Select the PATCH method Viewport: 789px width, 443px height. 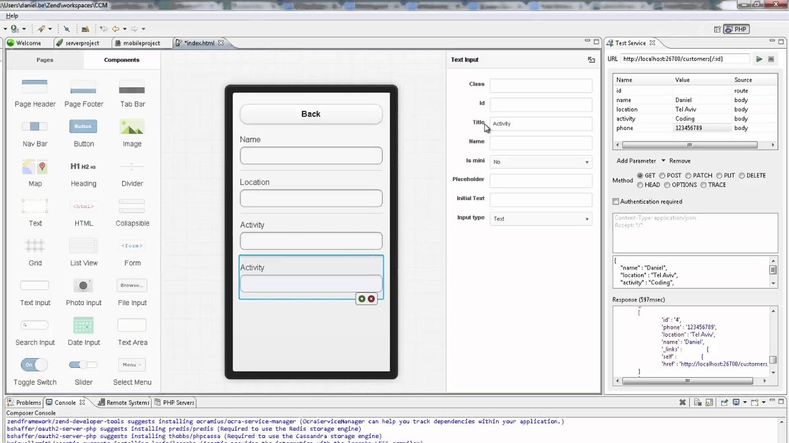(698, 175)
